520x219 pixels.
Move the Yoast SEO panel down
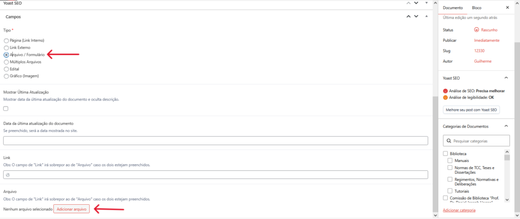[416, 3]
